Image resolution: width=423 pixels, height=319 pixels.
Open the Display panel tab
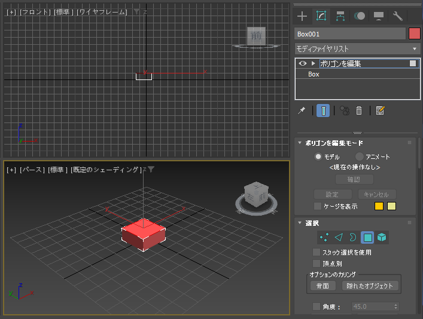[x=379, y=16]
